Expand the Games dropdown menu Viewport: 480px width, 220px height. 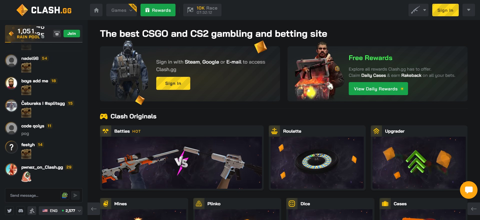121,10
